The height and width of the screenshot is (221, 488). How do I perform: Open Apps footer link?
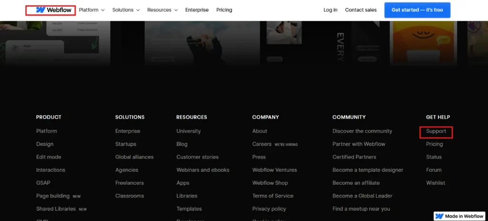(x=183, y=183)
